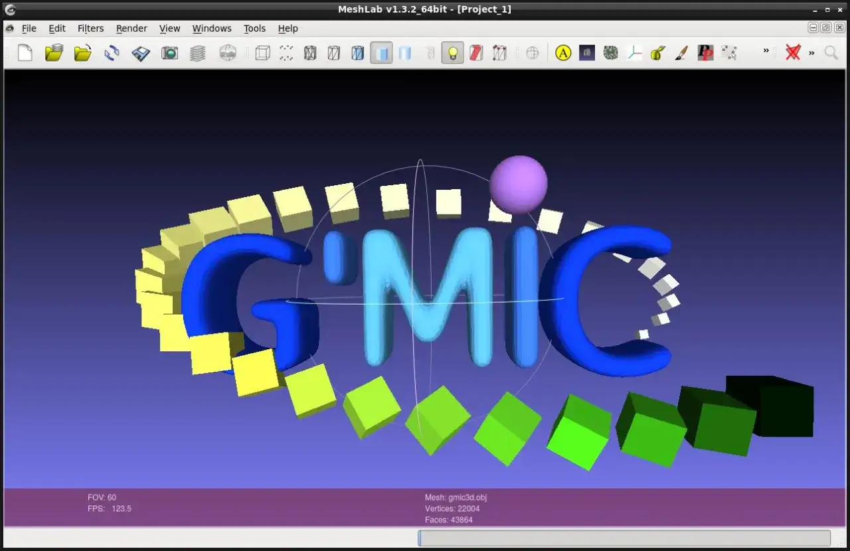
Task: Click the bottom progress bar
Action: pyautogui.click(x=624, y=538)
